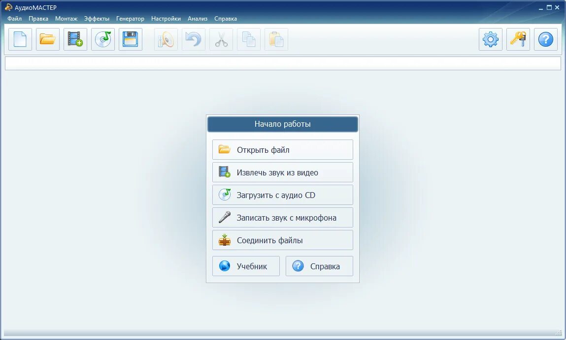Open the Монтаж menu
Image resolution: width=566 pixels, height=340 pixels.
point(66,19)
